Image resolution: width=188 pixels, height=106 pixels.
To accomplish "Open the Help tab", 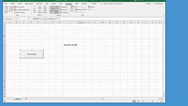I will point(77,4).
